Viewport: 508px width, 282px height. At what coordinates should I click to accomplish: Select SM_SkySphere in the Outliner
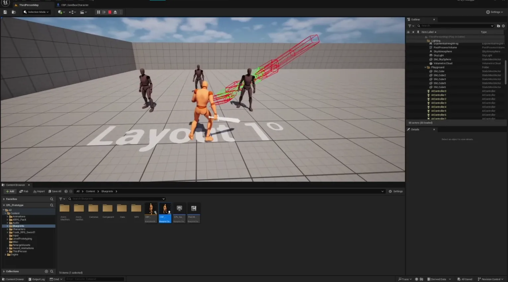click(x=442, y=59)
